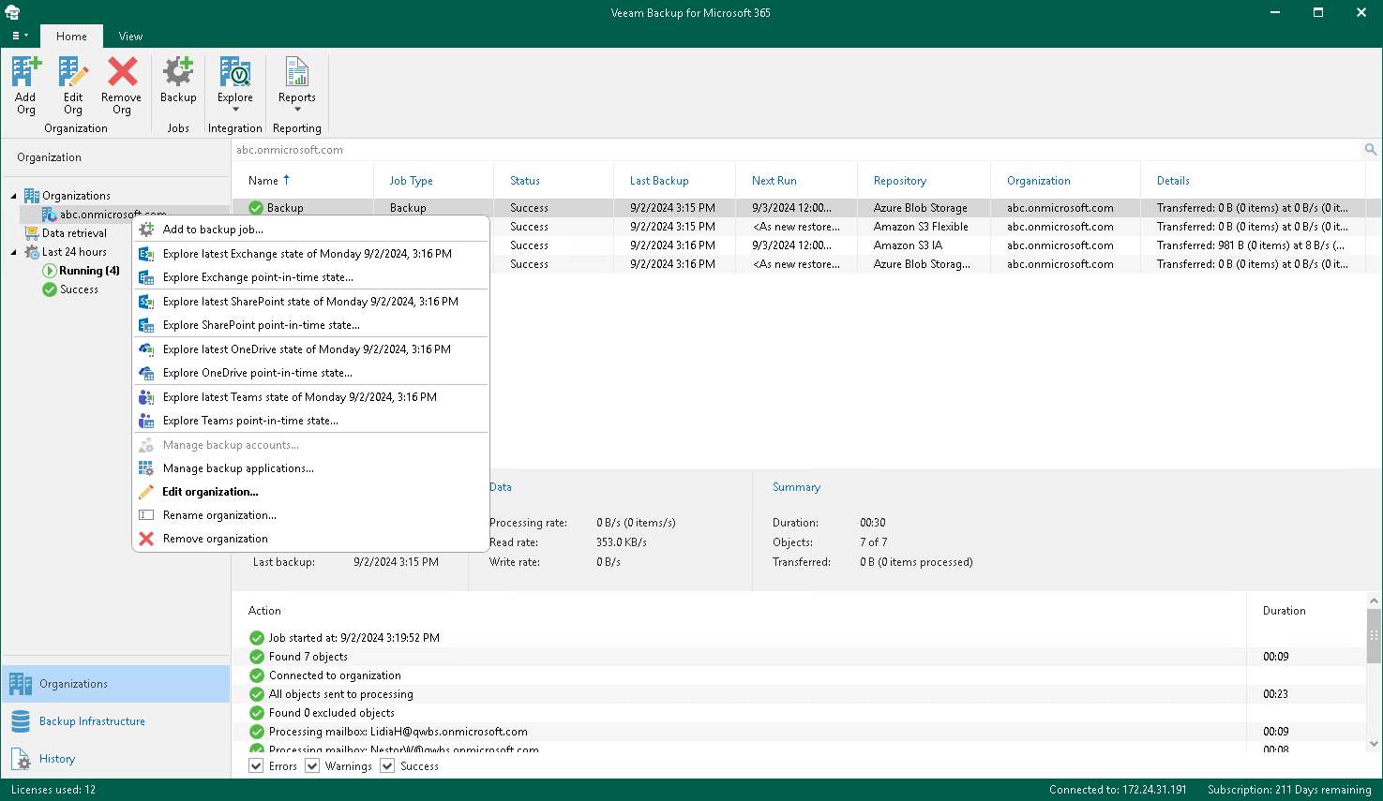Collapse the Organizations tree node
1383x801 pixels.
click(14, 196)
